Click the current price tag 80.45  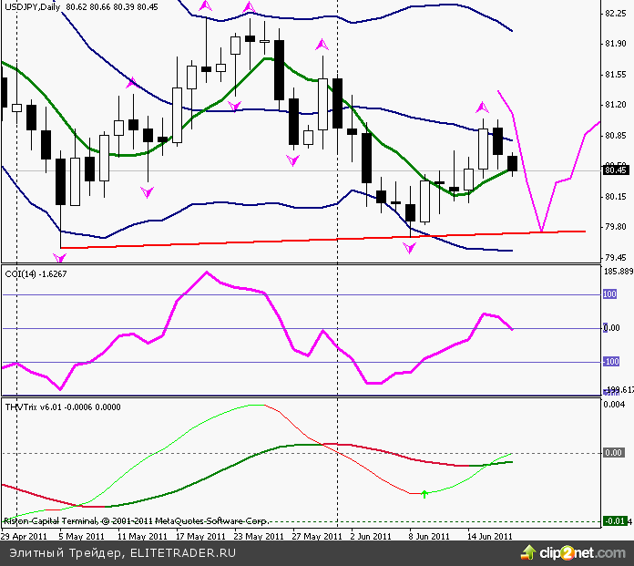616,170
